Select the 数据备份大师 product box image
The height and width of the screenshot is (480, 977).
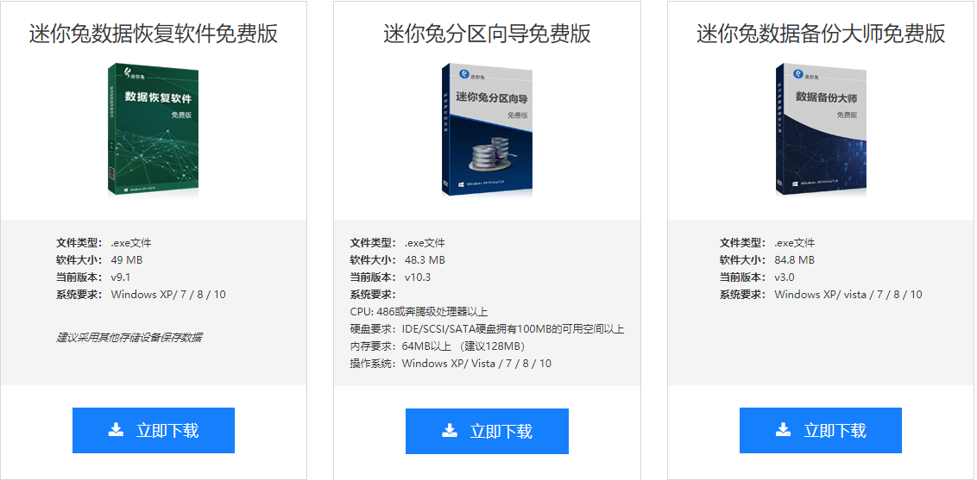click(821, 130)
